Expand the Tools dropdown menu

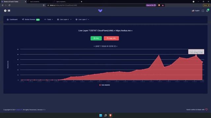[x=48, y=20]
